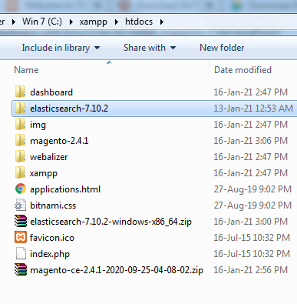Select the xampp folder icon in list
This screenshot has width=297, height=304.
point(20,172)
